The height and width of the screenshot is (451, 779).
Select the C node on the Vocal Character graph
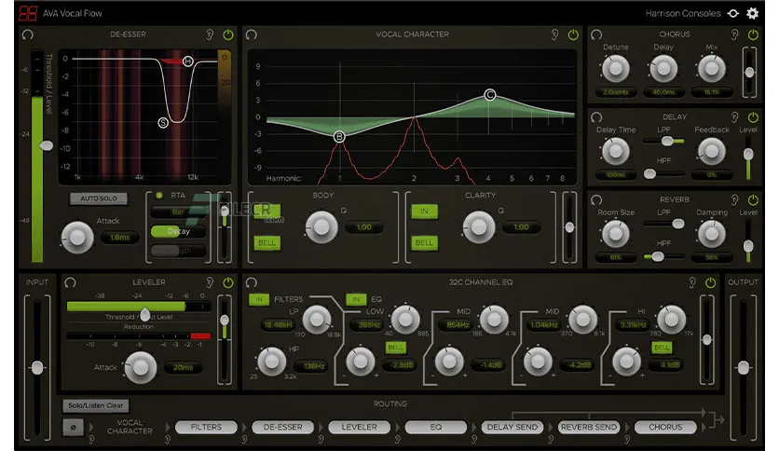(490, 94)
